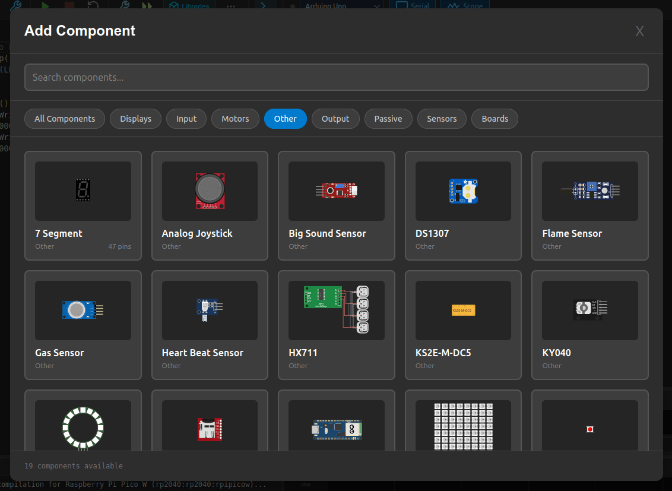Open the ellipsis more-options menu

[230, 5]
